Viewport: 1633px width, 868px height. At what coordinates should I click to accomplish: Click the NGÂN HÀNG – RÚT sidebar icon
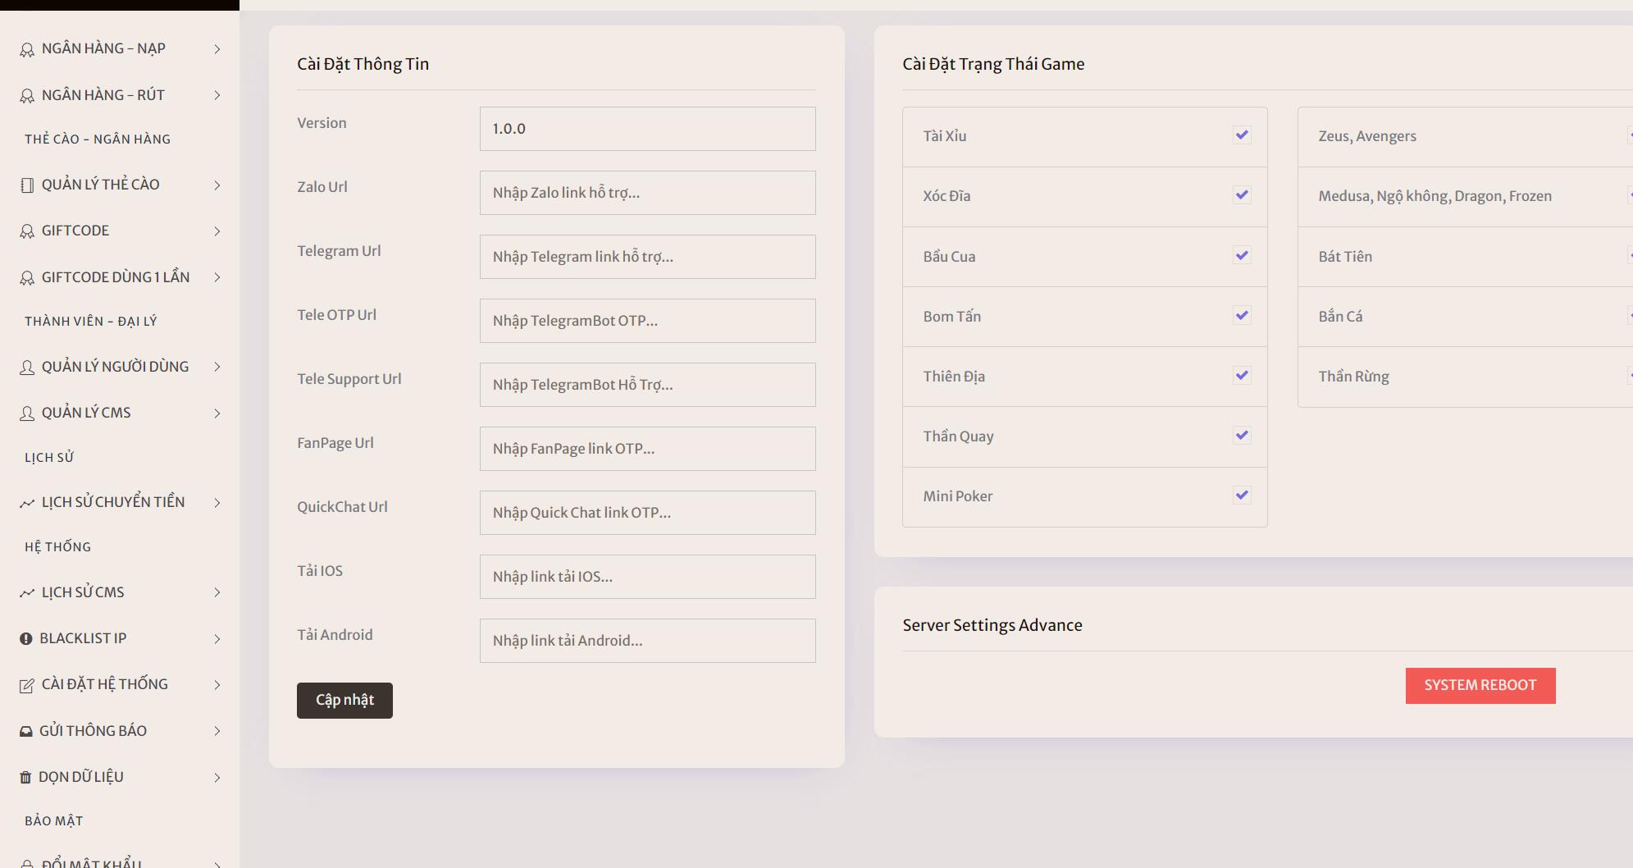[x=27, y=96]
